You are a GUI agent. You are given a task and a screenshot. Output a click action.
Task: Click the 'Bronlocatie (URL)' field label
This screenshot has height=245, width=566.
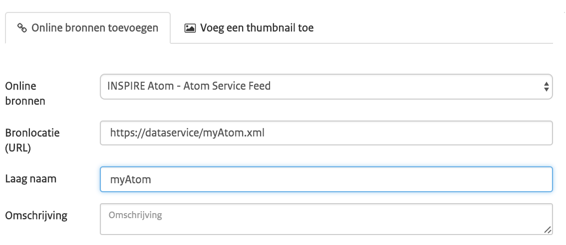click(32, 140)
